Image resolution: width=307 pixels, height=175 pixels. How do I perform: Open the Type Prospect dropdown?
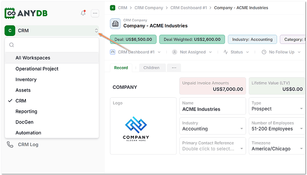click(x=301, y=109)
